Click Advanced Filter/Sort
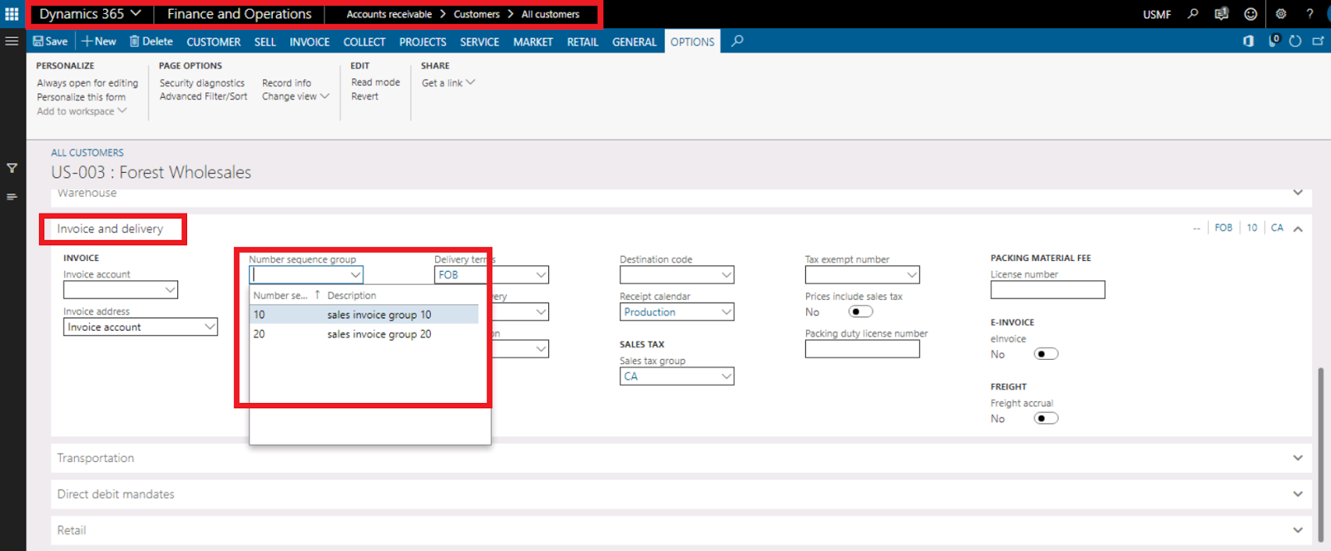 coord(204,96)
